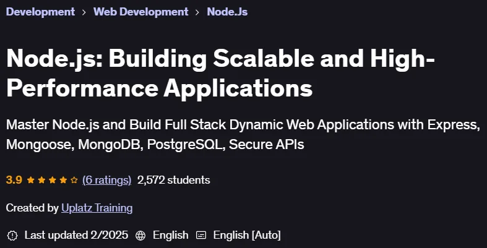Click the 2,572 students text

(x=174, y=180)
